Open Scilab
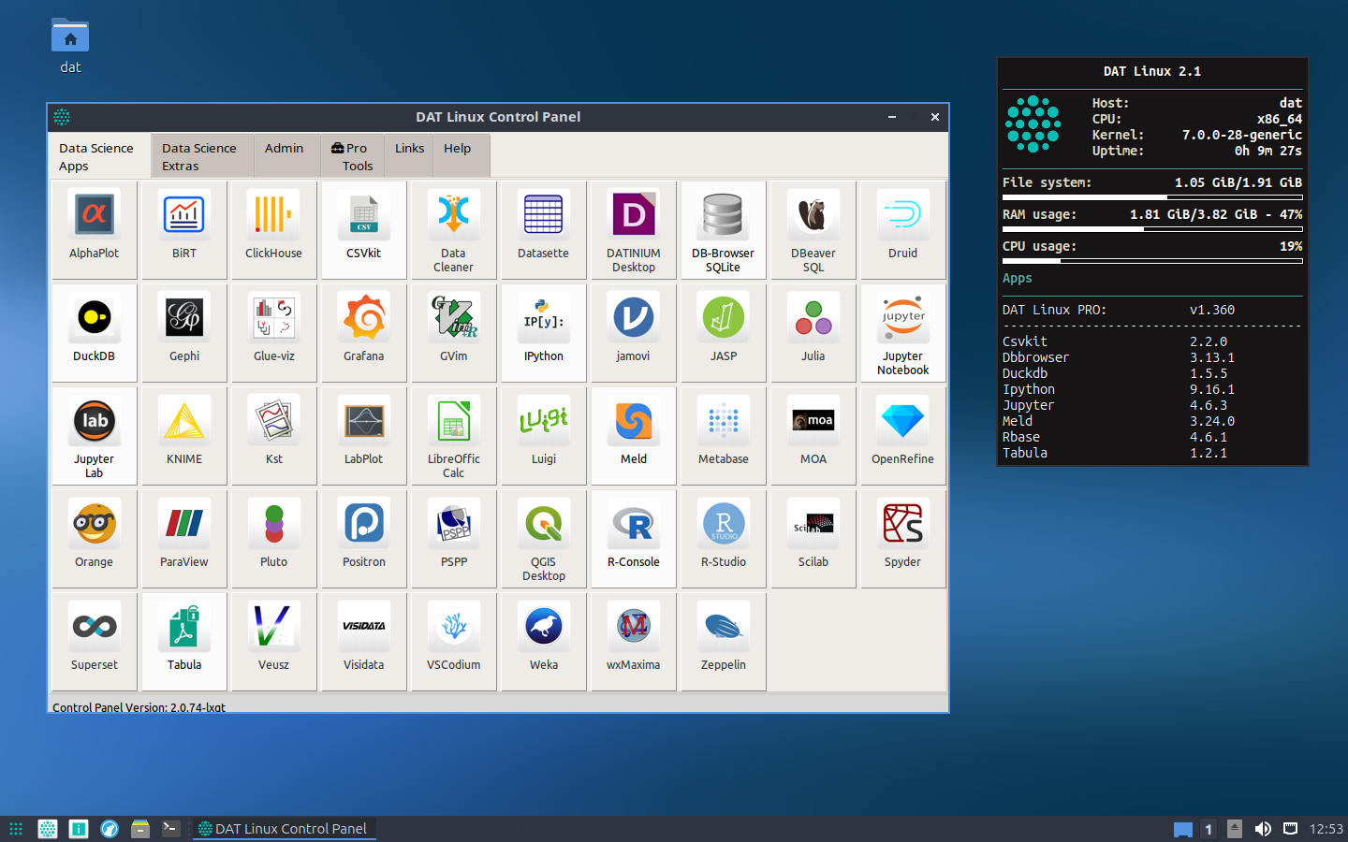1348x842 pixels. click(x=813, y=539)
